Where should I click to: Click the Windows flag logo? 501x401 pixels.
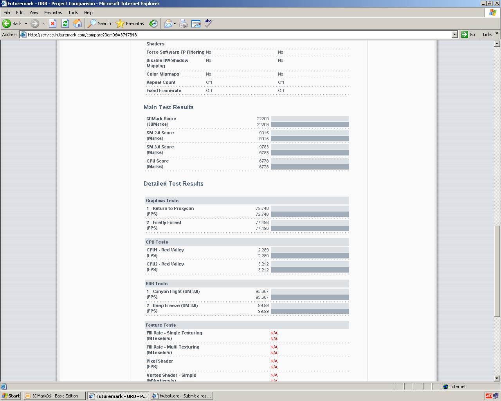(x=492, y=13)
